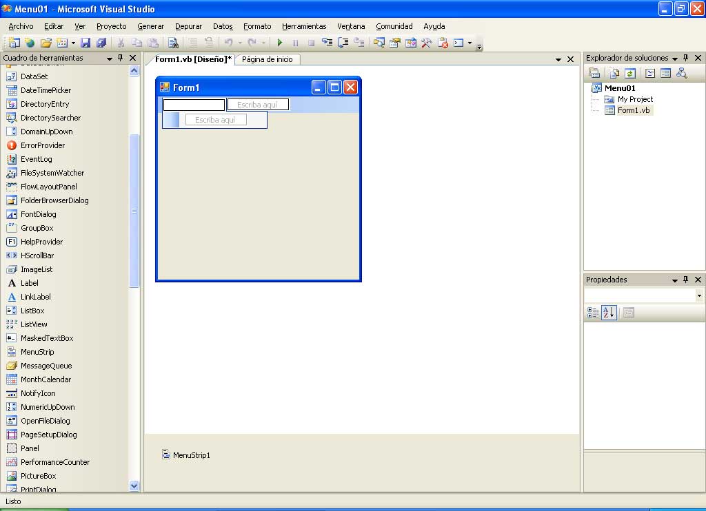Image resolution: width=706 pixels, height=511 pixels.
Task: Click the Refresh icon in Explorador de soluciones
Action: (x=630, y=74)
